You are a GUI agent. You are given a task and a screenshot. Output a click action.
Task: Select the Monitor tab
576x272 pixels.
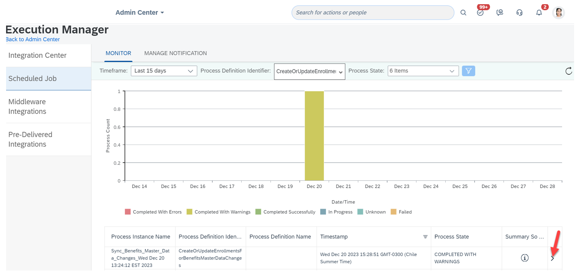pyautogui.click(x=118, y=53)
